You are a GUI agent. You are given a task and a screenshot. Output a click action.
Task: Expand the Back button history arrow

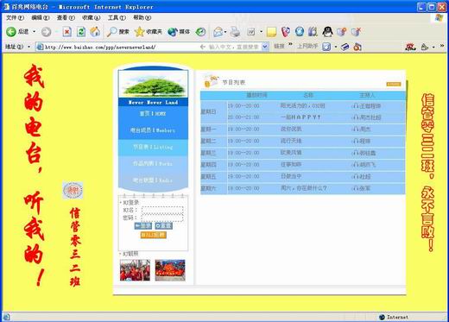click(34, 31)
